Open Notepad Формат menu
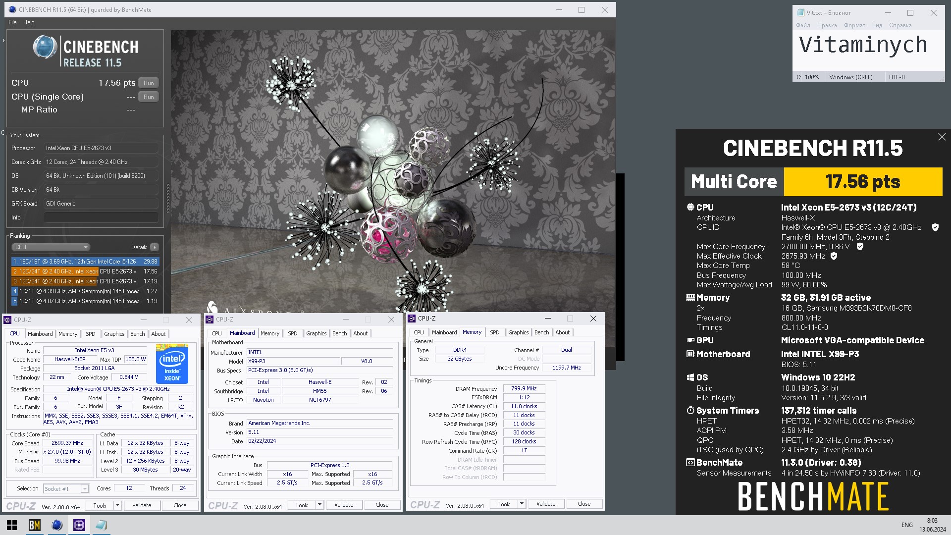Screen dimensions: 951x535 [x=854, y=25]
